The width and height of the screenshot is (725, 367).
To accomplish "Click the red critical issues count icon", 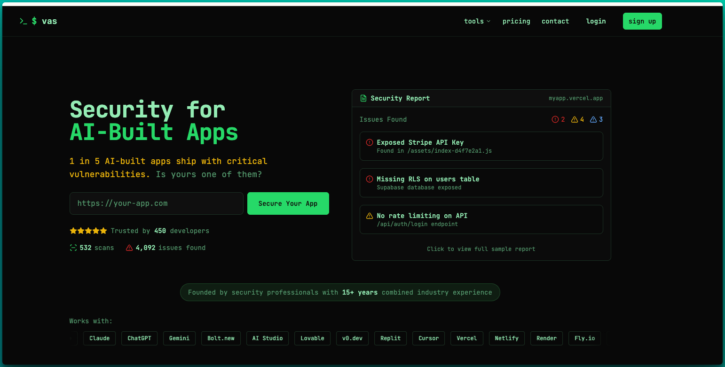I will click(555, 119).
